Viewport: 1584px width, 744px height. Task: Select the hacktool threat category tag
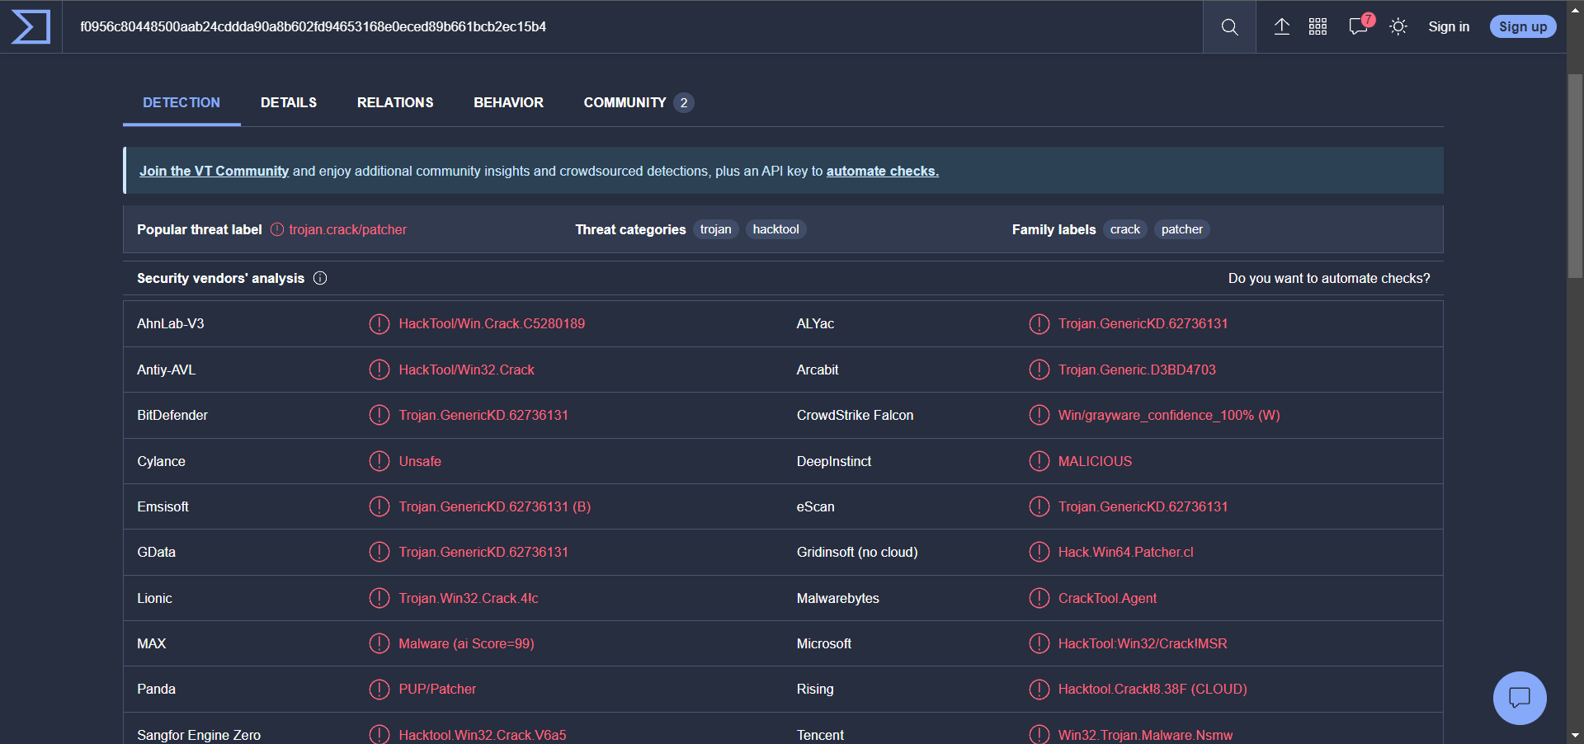[x=775, y=229]
